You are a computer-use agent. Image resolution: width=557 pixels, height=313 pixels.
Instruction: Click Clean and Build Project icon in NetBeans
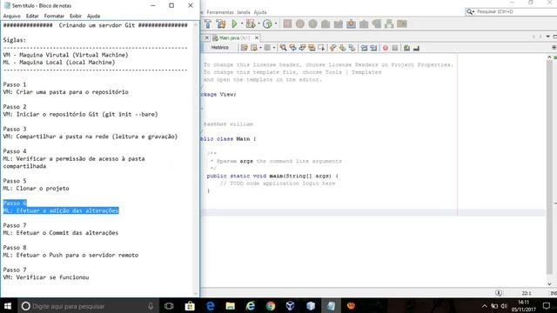click(x=221, y=23)
